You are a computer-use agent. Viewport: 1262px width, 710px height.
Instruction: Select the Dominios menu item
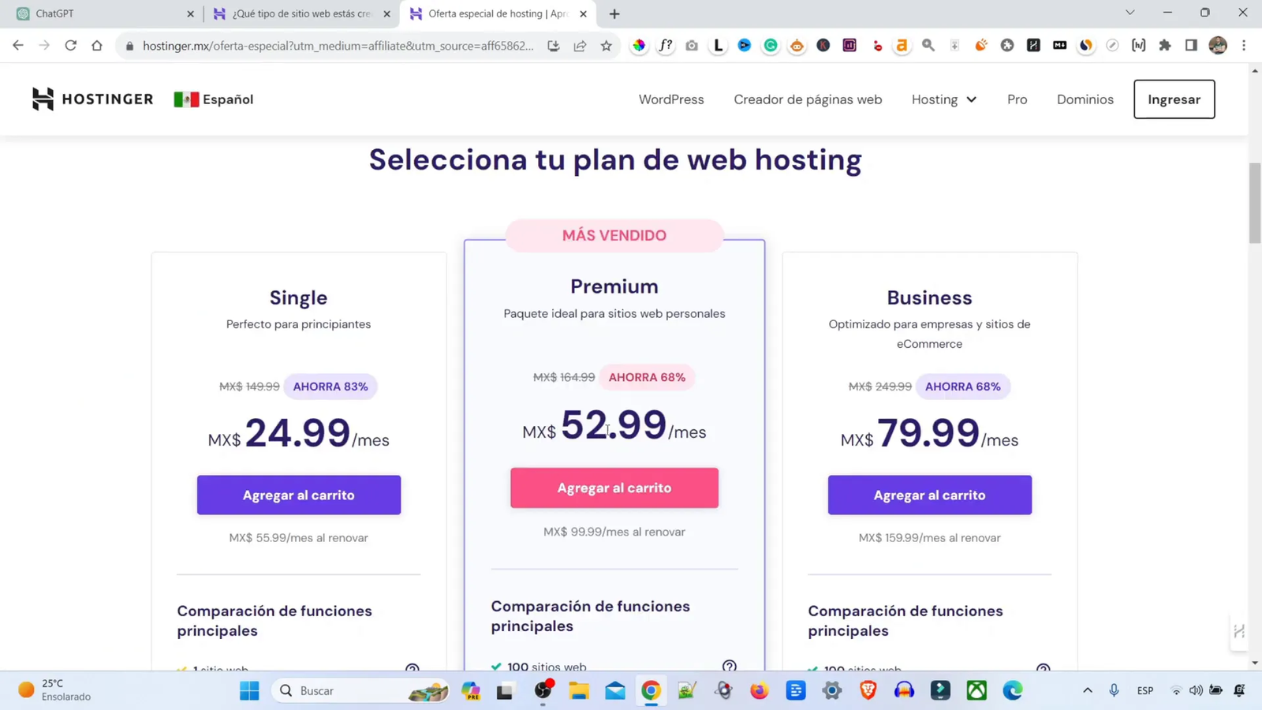click(x=1085, y=99)
